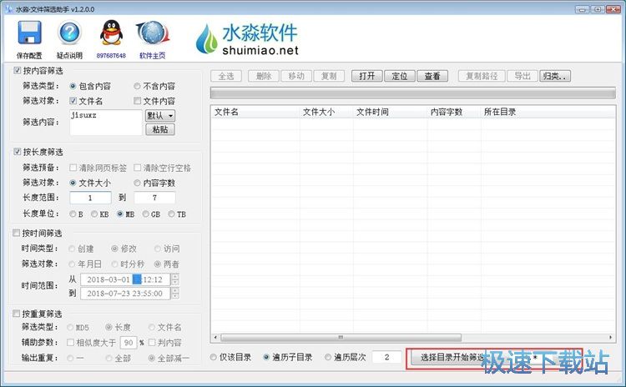Enable the 文件内容 checkbox
626x387 pixels.
138,101
